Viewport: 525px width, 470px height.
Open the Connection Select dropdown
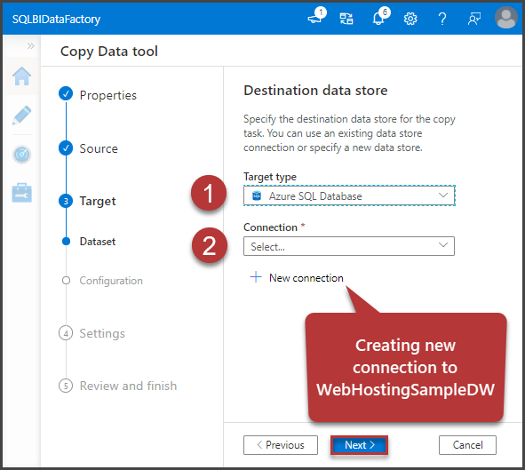click(x=349, y=246)
